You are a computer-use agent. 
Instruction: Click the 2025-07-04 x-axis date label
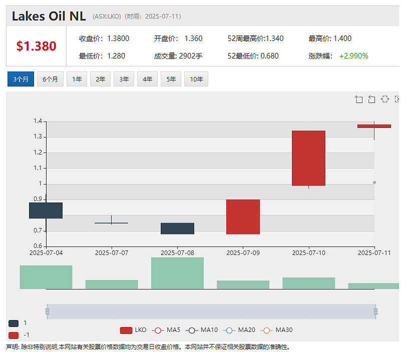pos(46,252)
